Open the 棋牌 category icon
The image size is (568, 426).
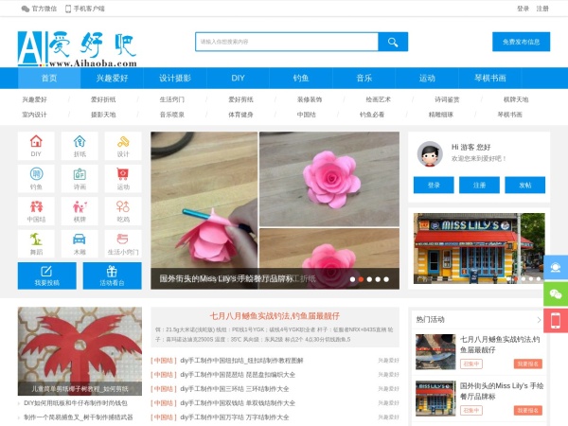click(80, 211)
